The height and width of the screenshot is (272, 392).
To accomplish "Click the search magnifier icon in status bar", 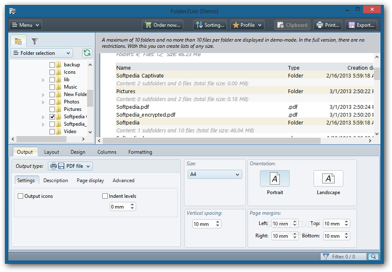I will [373, 256].
